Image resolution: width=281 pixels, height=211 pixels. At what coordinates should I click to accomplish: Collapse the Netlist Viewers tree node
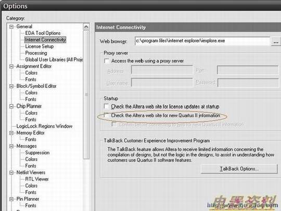pyautogui.click(x=11, y=172)
